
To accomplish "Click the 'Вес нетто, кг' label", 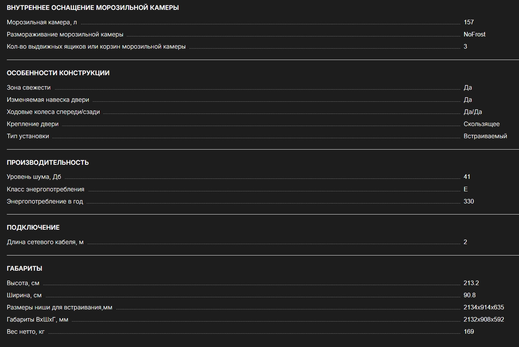I will pyautogui.click(x=25, y=332).
